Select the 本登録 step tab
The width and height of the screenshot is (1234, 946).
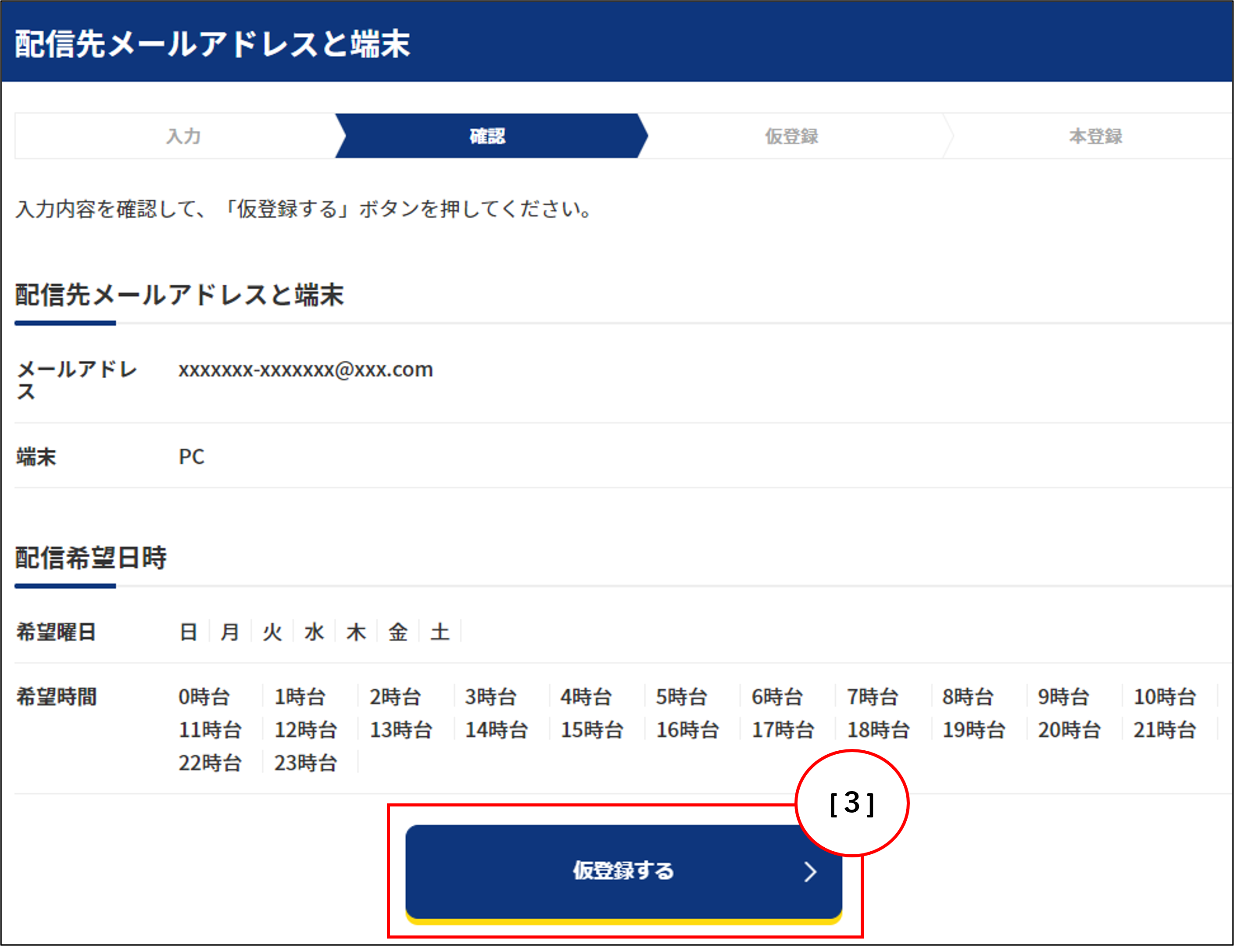(1095, 136)
